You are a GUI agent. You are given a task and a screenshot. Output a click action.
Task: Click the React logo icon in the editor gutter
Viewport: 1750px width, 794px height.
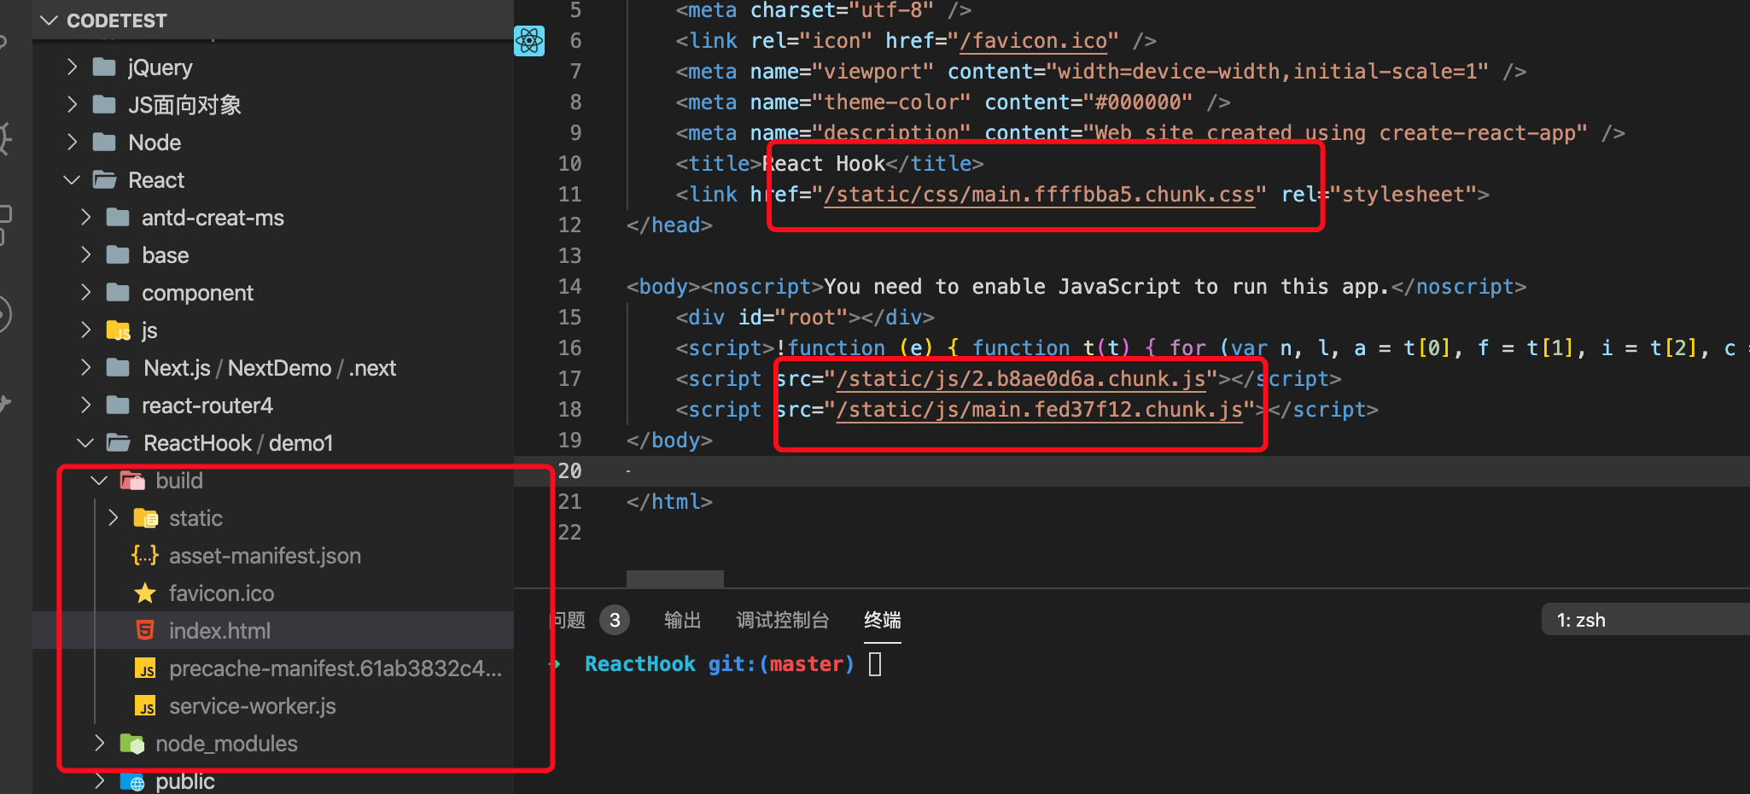coord(529,40)
